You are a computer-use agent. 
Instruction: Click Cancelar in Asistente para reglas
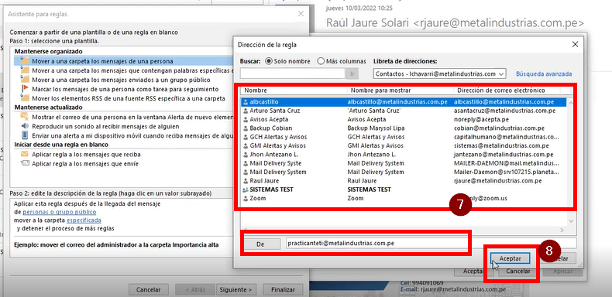click(148, 289)
